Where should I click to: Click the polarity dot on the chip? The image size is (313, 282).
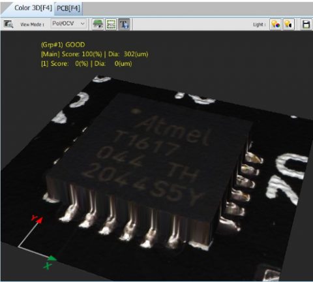[136, 111]
